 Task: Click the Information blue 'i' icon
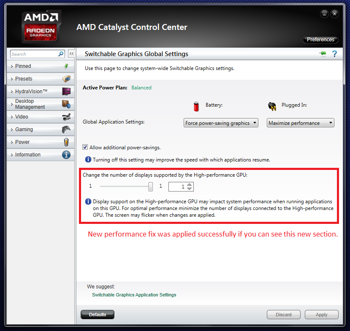click(x=66, y=155)
